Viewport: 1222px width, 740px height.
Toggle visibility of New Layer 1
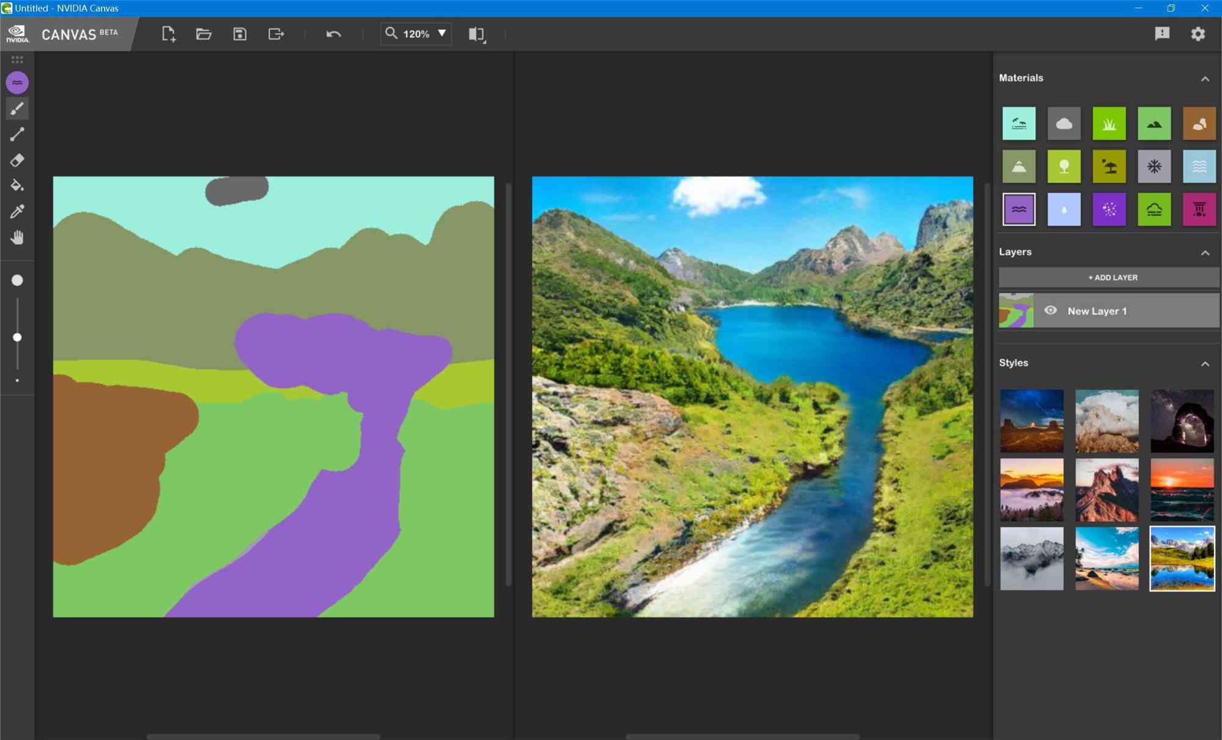[x=1052, y=311]
